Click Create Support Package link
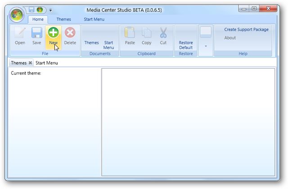This screenshot has height=189, width=288. click(x=246, y=30)
